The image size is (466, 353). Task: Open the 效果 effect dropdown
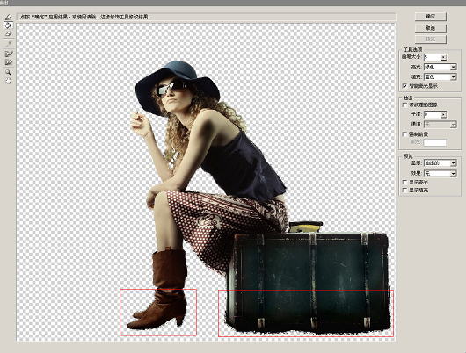pyautogui.click(x=440, y=173)
